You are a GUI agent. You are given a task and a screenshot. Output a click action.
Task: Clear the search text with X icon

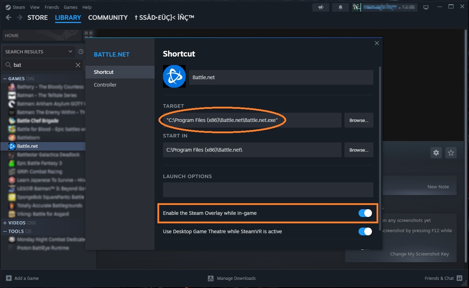click(x=78, y=65)
